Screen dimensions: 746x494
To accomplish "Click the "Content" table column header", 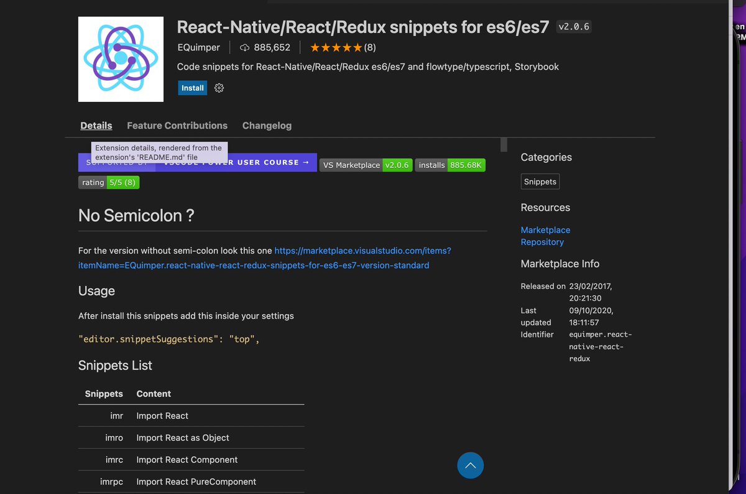I will [x=154, y=394].
